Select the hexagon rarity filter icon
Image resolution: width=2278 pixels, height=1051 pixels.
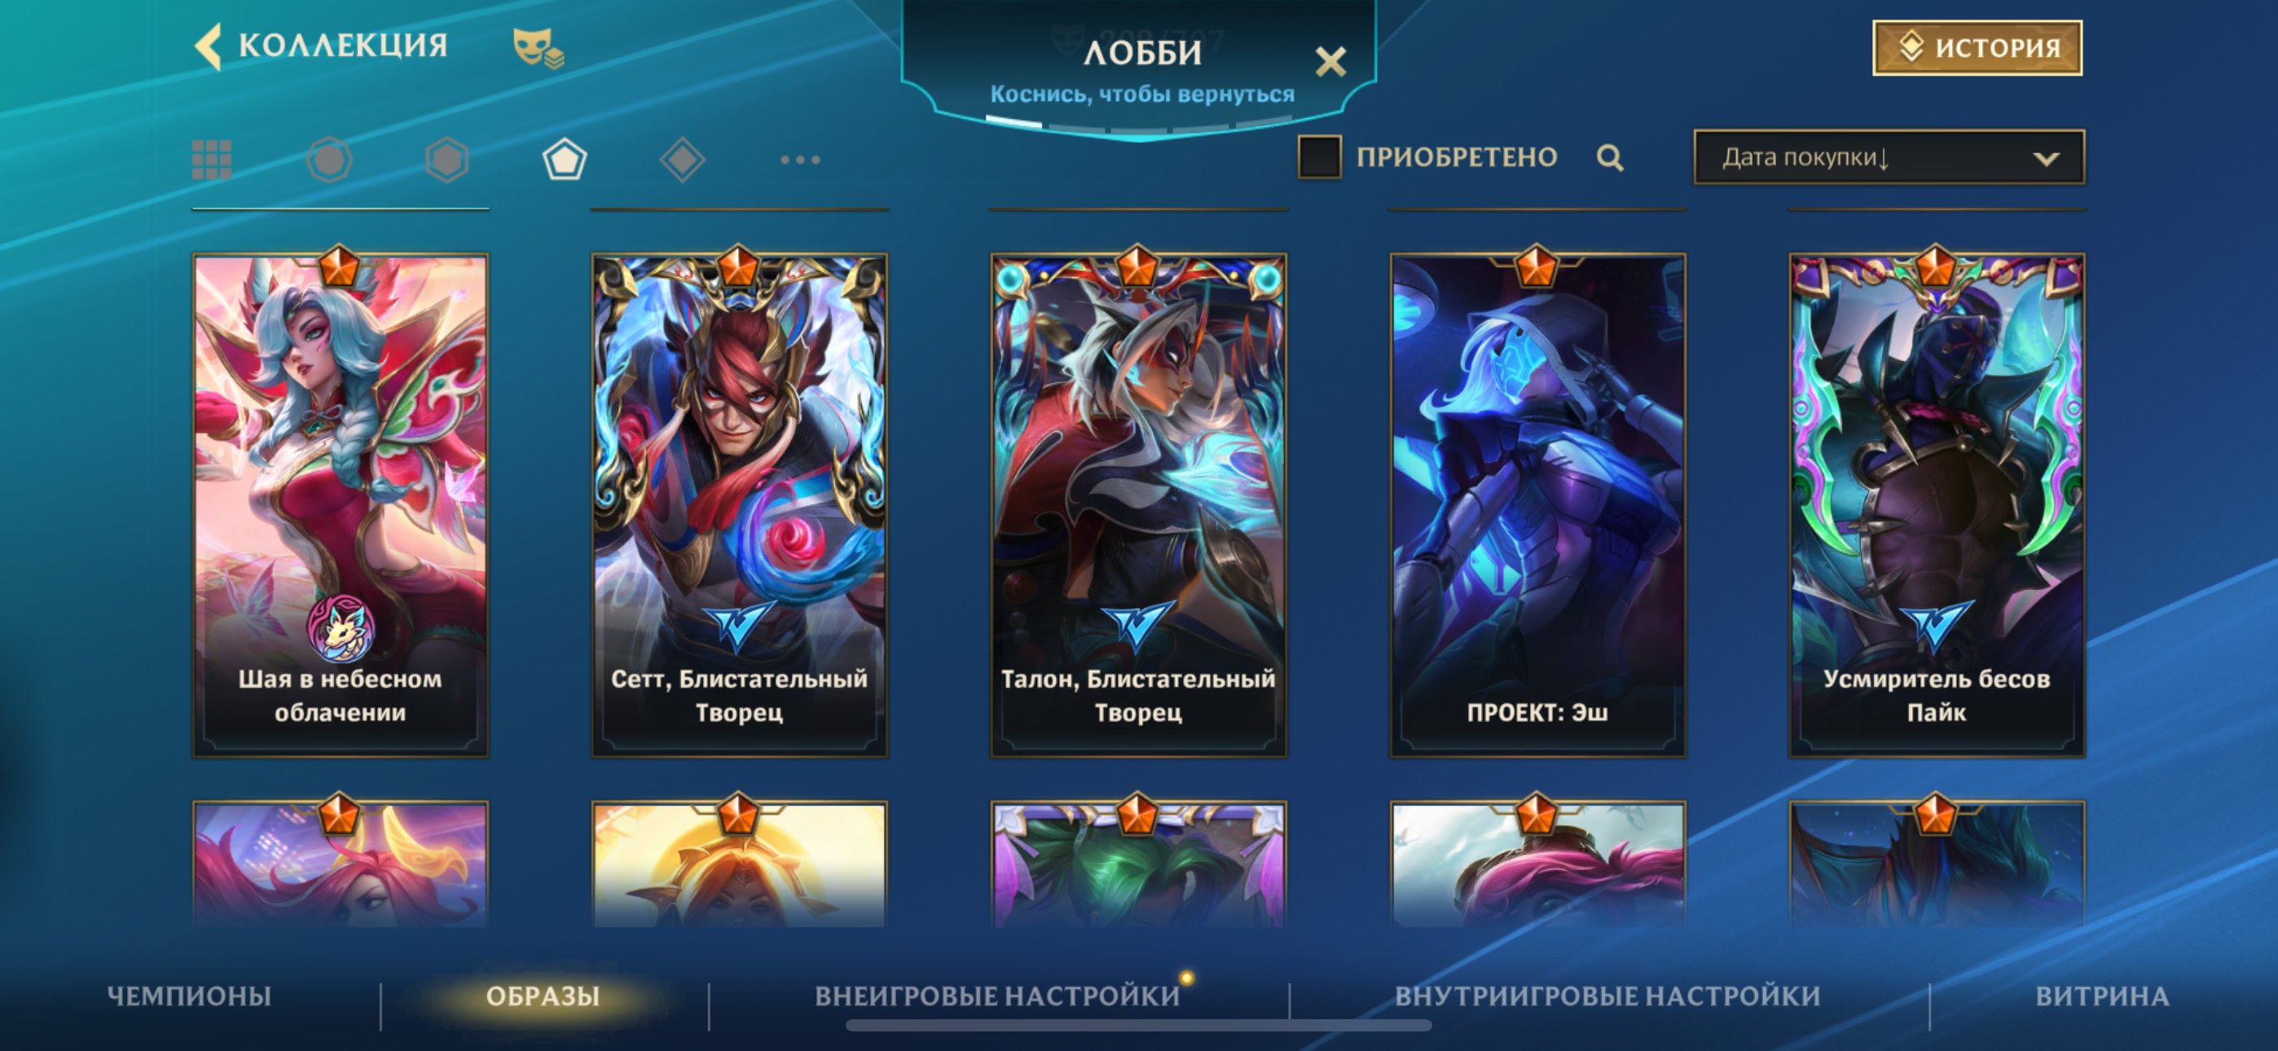click(446, 161)
